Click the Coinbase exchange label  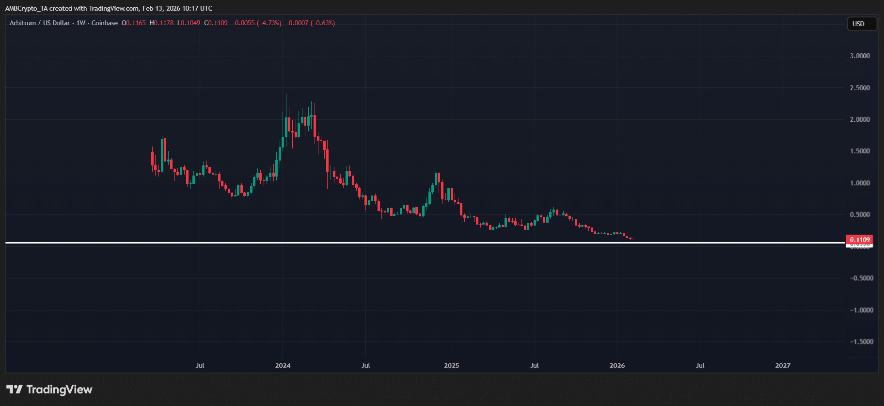(105, 23)
